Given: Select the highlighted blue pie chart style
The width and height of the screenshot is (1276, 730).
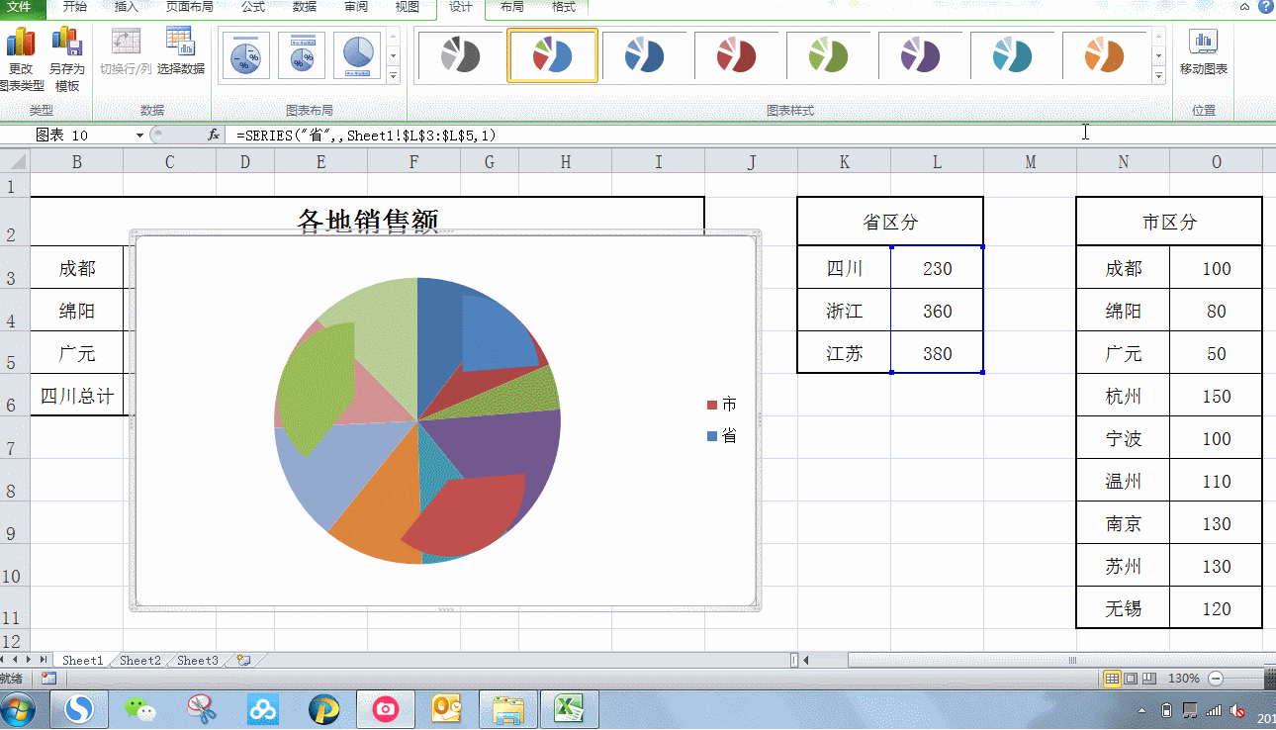Looking at the screenshot, I should (552, 54).
